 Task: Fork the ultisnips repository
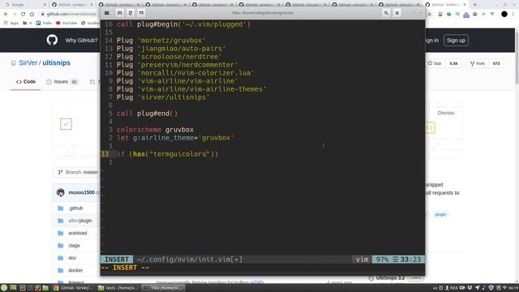coord(478,63)
